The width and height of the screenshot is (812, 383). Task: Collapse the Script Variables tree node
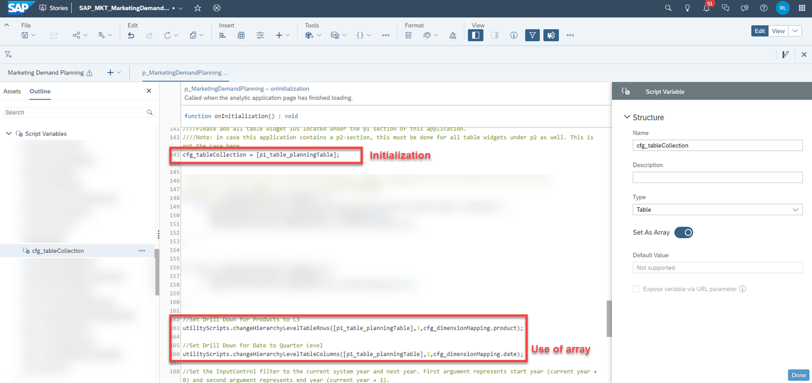8,133
